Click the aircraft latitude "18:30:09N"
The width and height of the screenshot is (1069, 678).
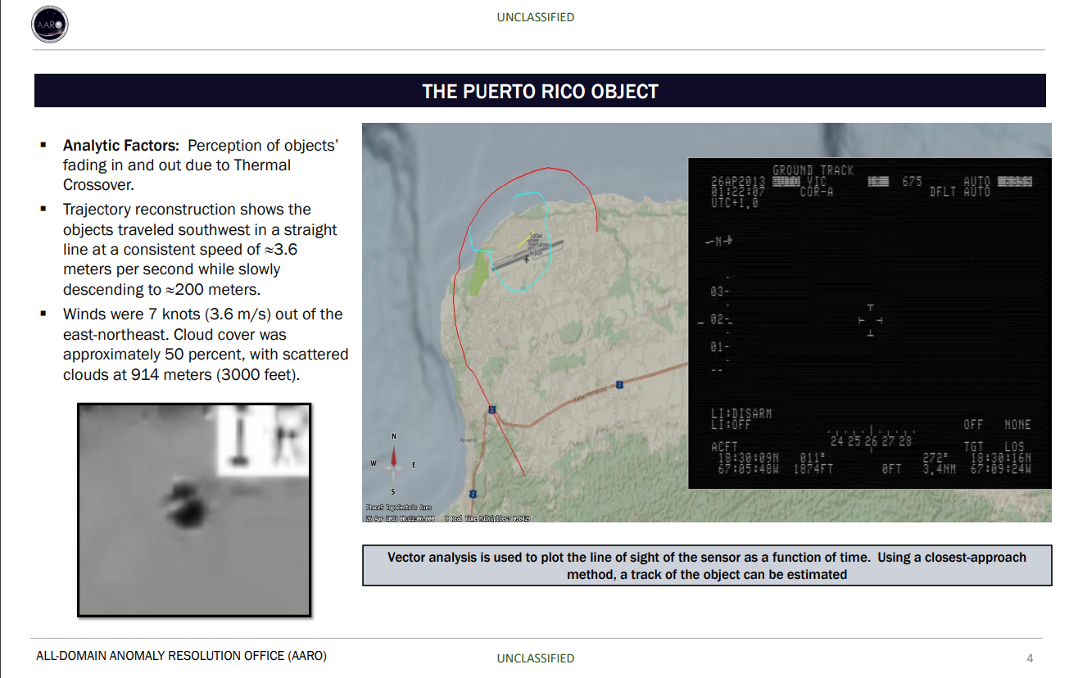click(x=749, y=459)
